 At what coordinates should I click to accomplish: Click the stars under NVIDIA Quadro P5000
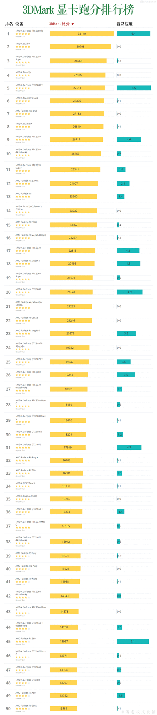(x=23, y=499)
